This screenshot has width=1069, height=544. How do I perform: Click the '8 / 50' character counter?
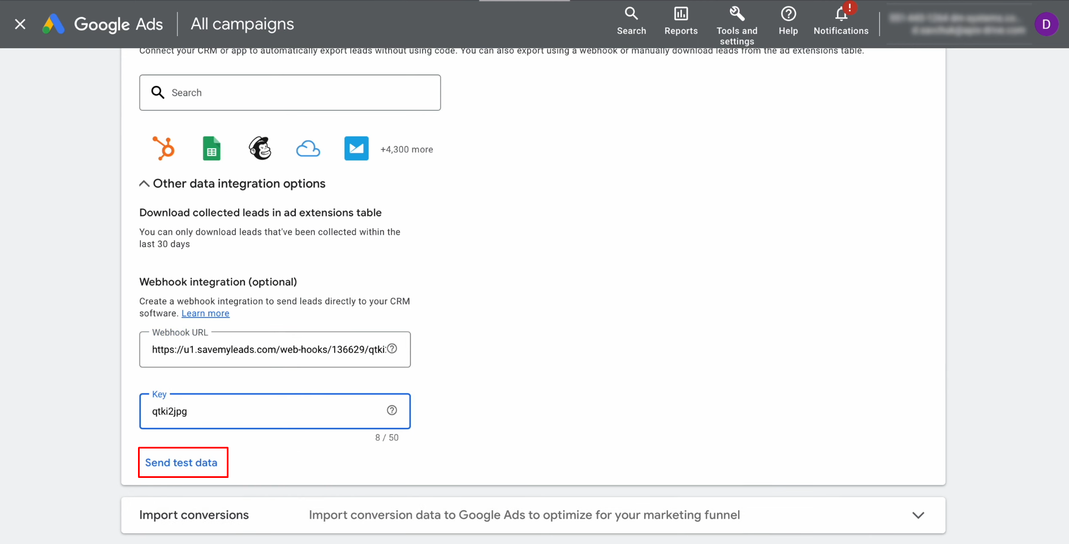coord(387,438)
